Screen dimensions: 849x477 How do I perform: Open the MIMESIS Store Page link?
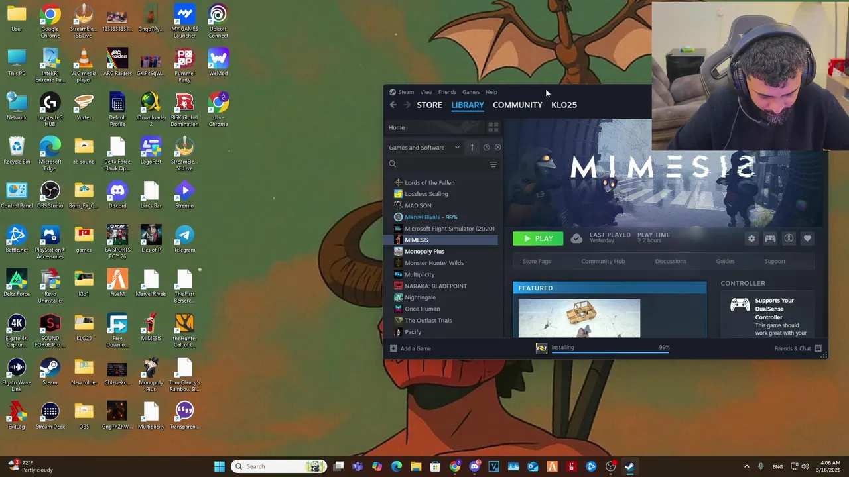537,261
